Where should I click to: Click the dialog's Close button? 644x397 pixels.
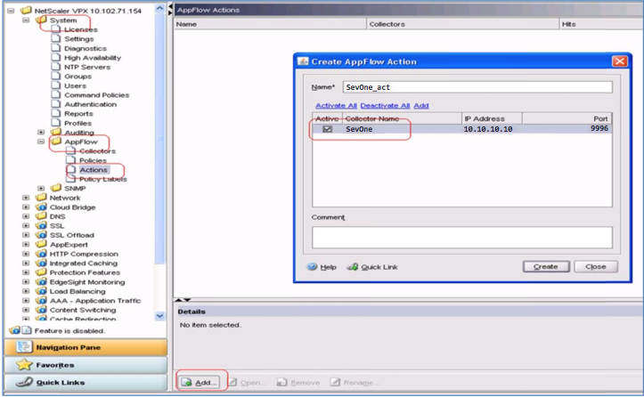click(x=596, y=266)
